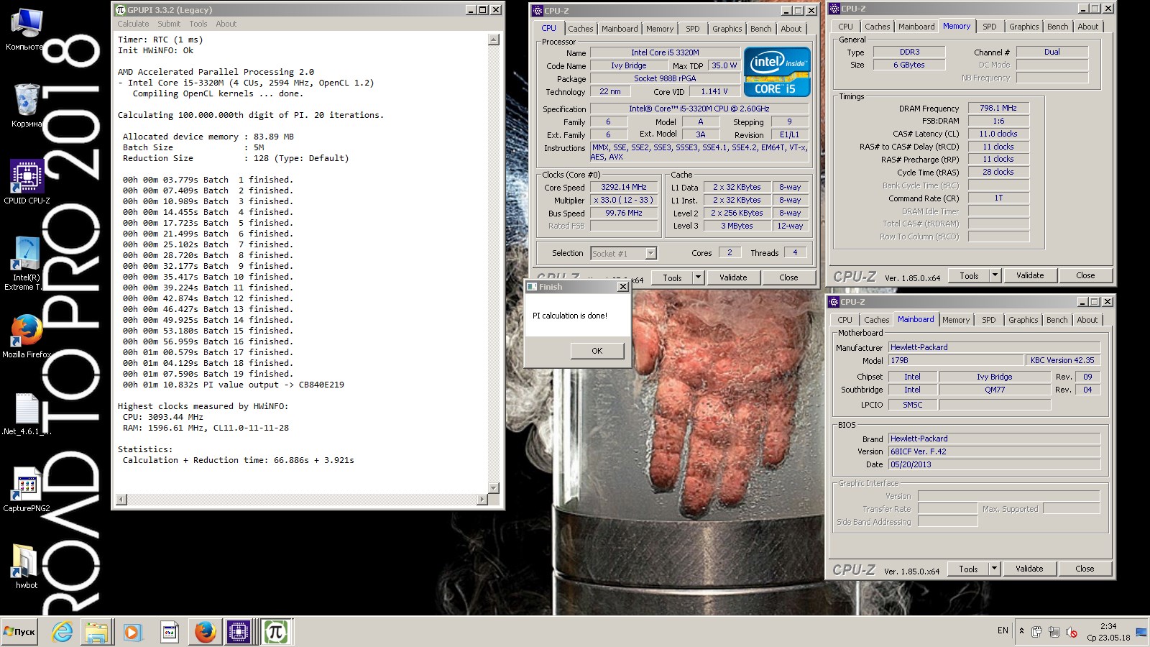This screenshot has width=1150, height=647.
Task: Click Validate in CPU-Z CPU window
Action: point(733,277)
